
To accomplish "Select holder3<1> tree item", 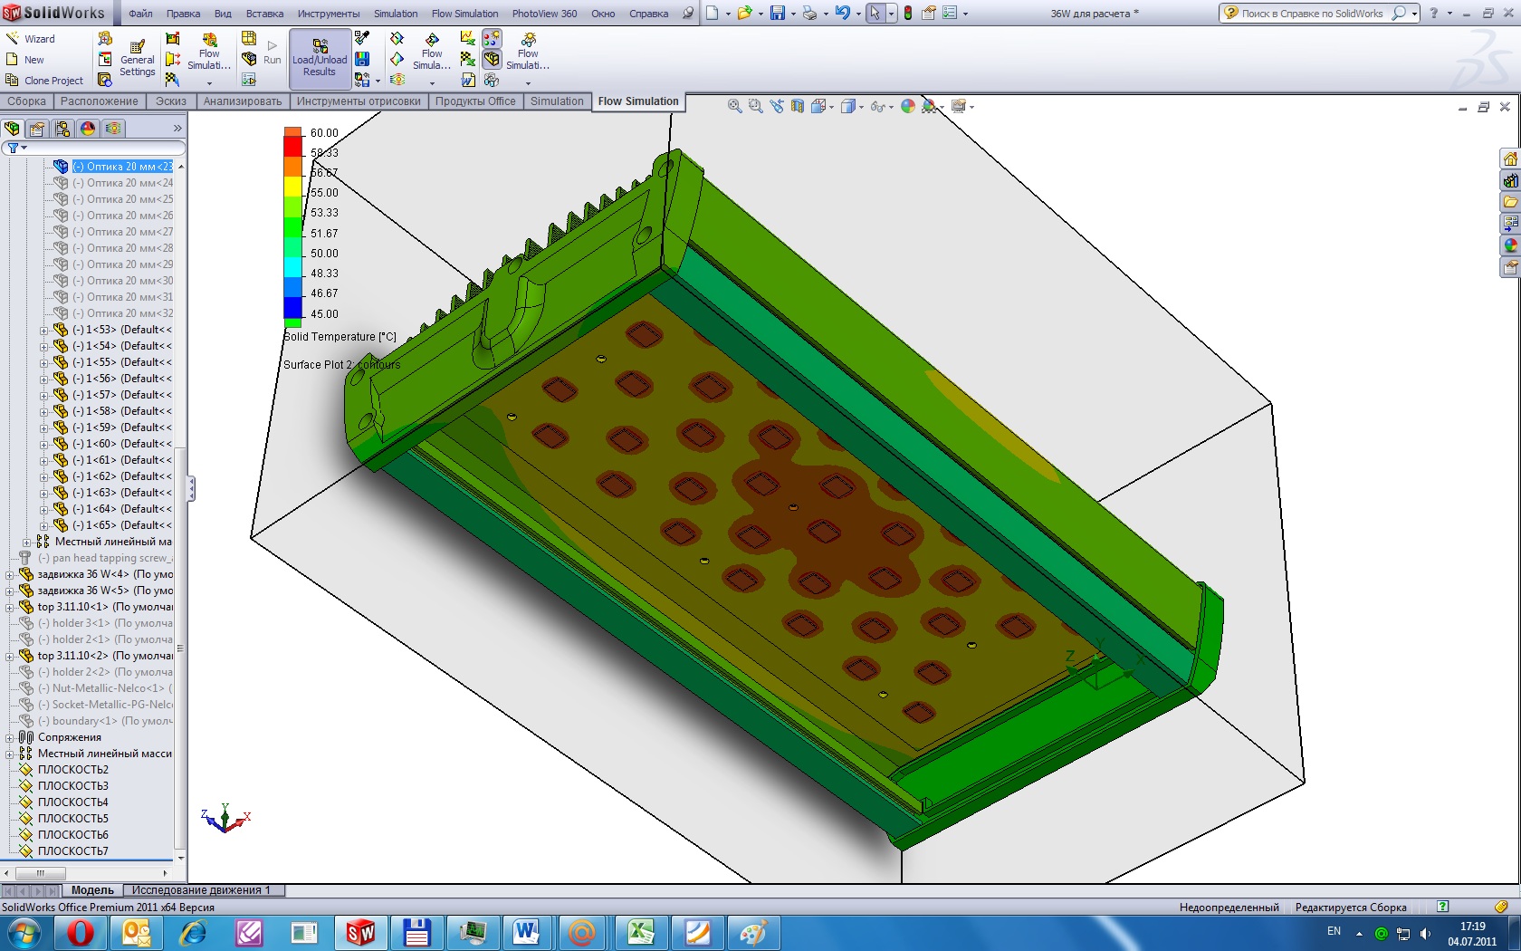I will (105, 623).
